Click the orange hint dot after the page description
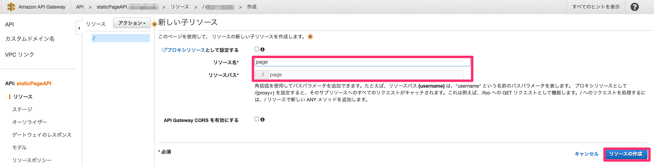Image resolution: width=654 pixels, height=166 pixels. pos(310,37)
